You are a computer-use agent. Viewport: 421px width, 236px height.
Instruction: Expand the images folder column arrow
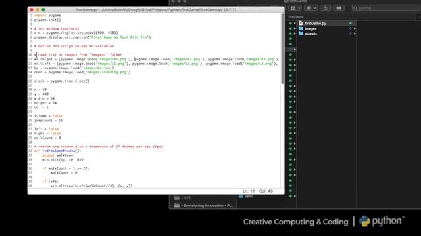pos(355,28)
